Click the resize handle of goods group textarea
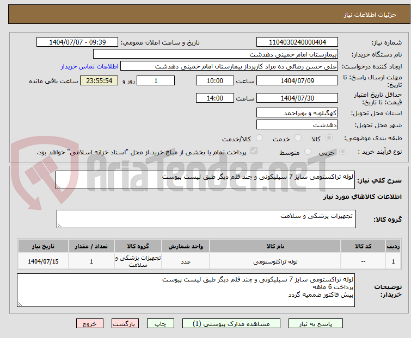Viewport: 411px width, 338px height. 59,226
